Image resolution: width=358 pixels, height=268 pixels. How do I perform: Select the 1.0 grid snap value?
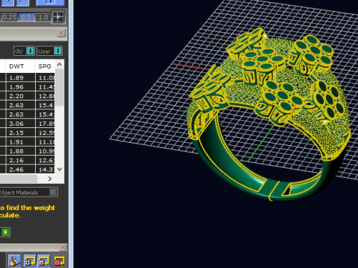click(x=43, y=17)
